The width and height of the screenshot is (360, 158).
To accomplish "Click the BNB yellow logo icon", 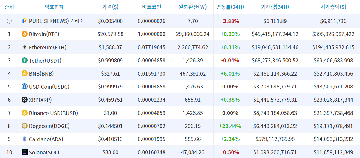I will (x=25, y=73).
